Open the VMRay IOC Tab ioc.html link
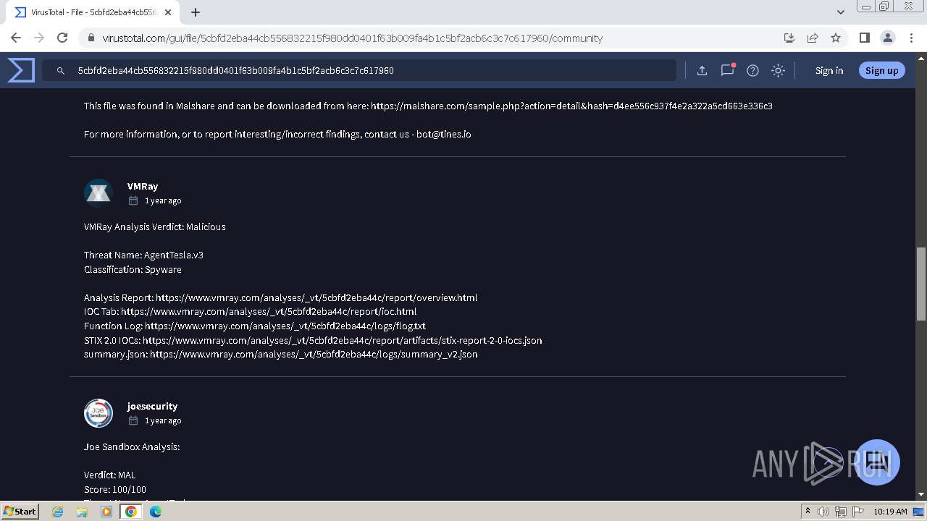 pos(269,312)
